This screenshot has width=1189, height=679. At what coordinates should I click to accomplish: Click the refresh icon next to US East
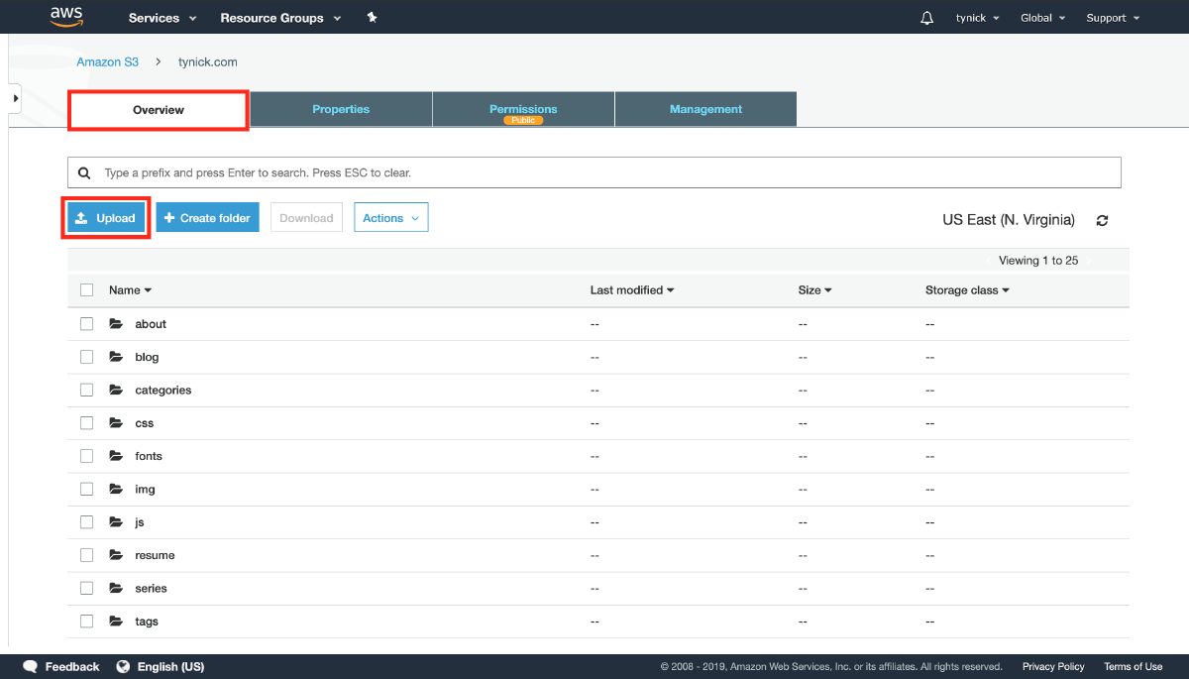[1102, 220]
